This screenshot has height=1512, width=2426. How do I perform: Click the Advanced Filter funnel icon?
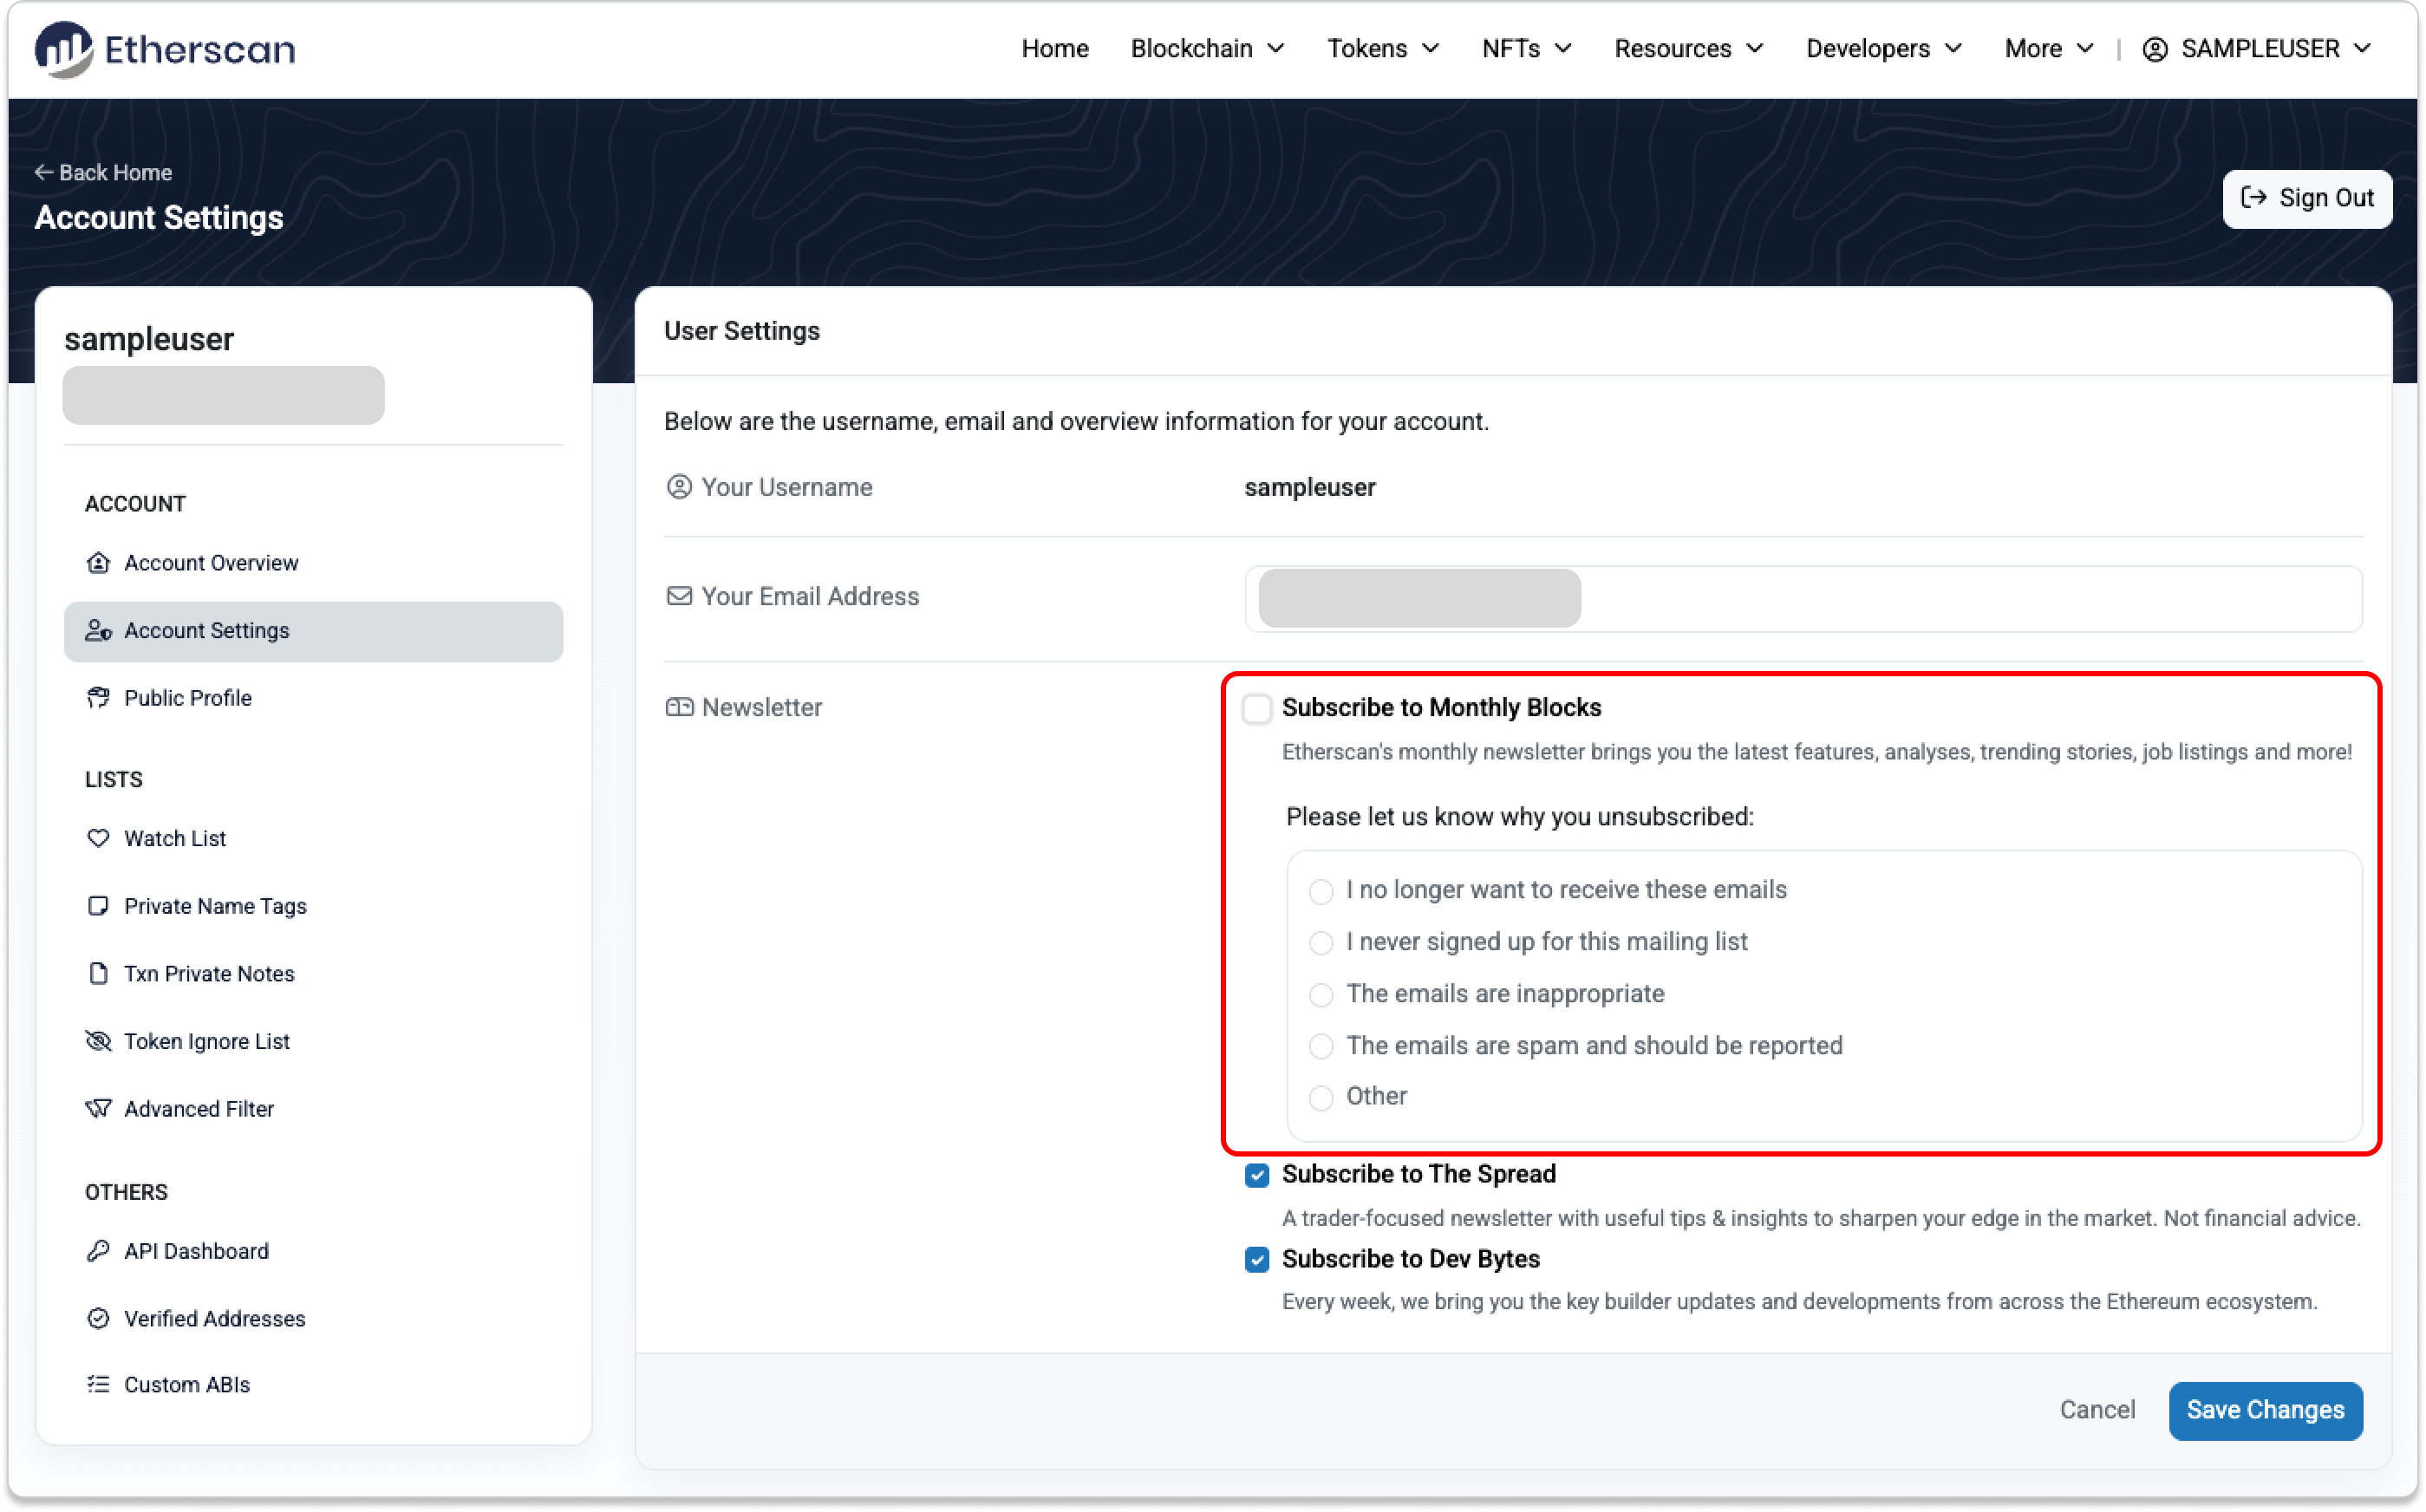tap(98, 1109)
